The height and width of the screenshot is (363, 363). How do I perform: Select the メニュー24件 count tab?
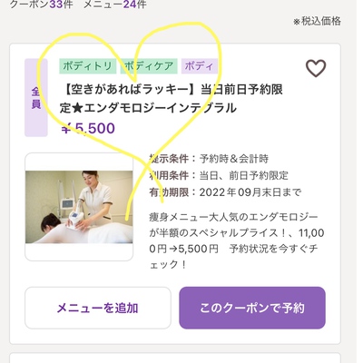(x=115, y=5)
